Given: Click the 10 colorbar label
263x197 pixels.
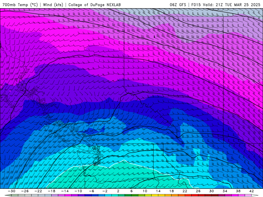Looking at the screenshot, I should tap(145, 191).
